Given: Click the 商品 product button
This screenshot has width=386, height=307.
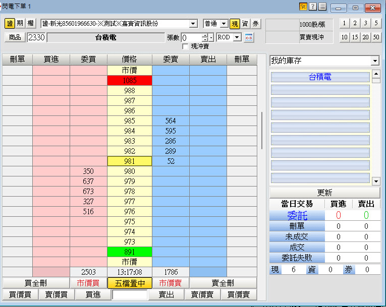Looking at the screenshot, I should [x=15, y=37].
